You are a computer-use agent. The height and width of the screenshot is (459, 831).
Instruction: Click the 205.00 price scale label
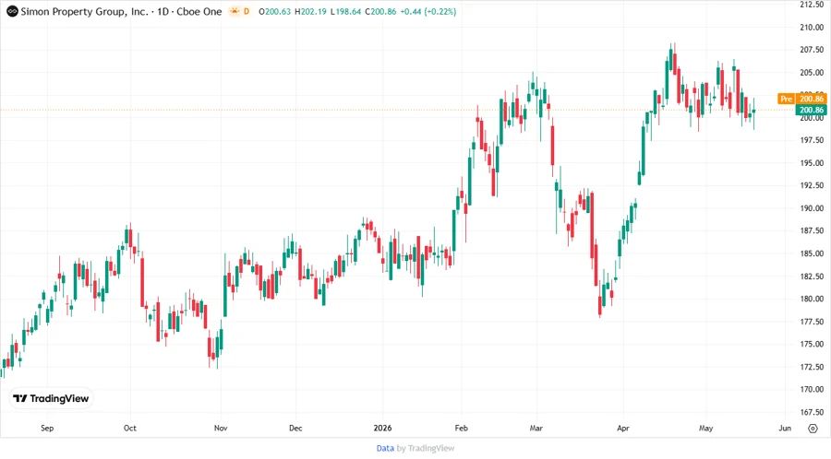tap(812, 73)
